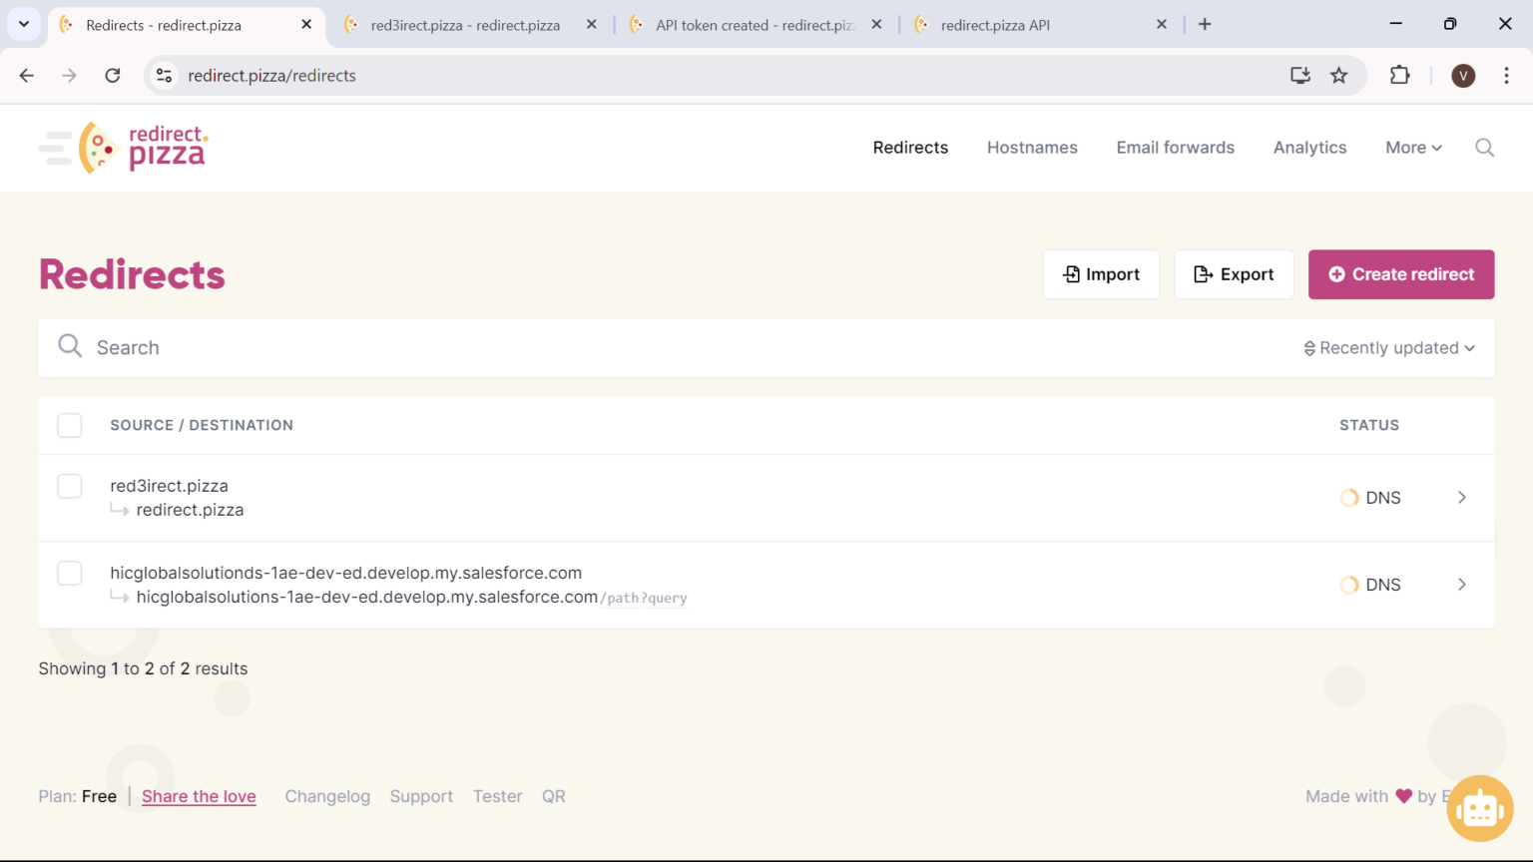1533x862 pixels.
Task: Bookmark this page with the star icon
Action: pos(1339,76)
